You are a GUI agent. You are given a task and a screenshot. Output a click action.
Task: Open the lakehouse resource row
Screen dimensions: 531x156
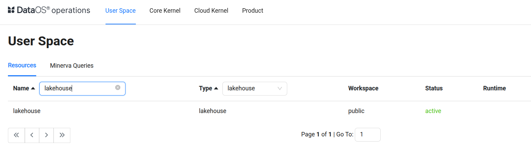tap(27, 111)
